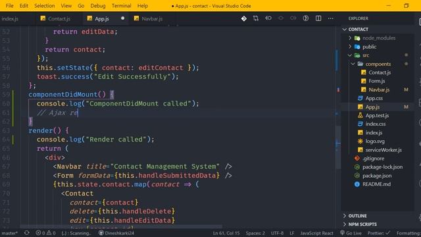
Task: Click the logo.svg file icon
Action: 360,141
